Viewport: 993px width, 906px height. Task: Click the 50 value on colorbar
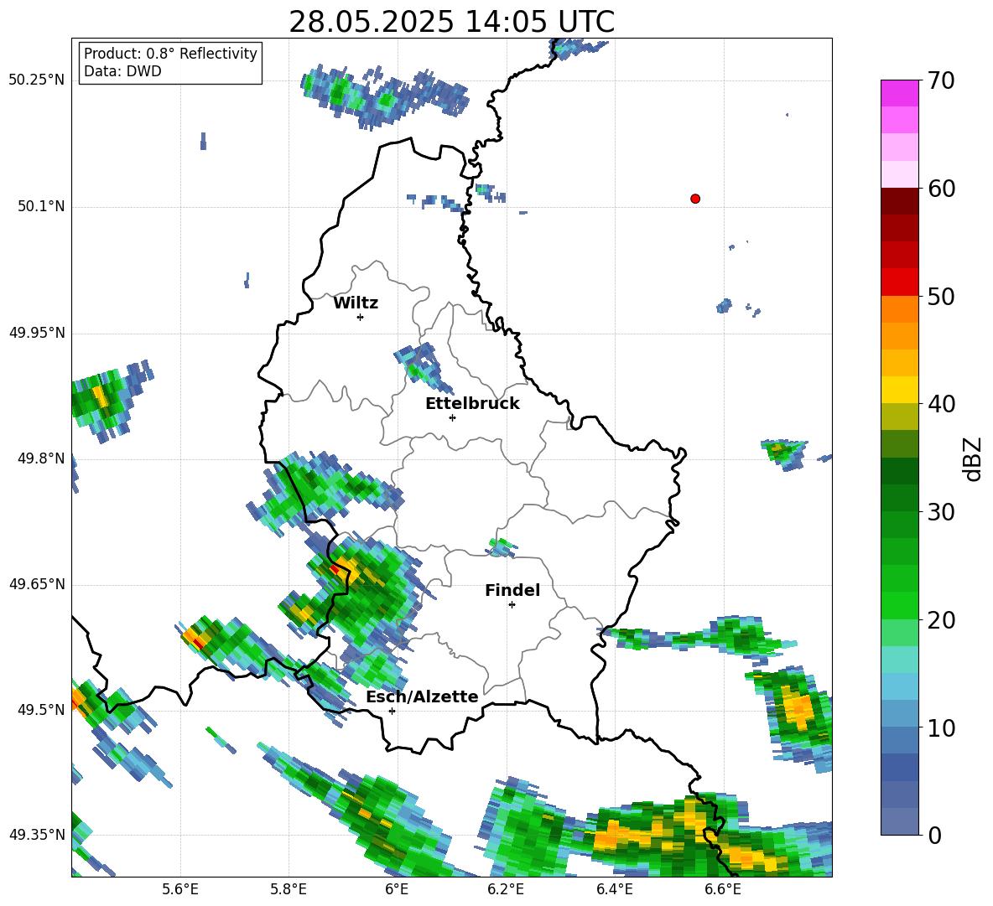[942, 296]
